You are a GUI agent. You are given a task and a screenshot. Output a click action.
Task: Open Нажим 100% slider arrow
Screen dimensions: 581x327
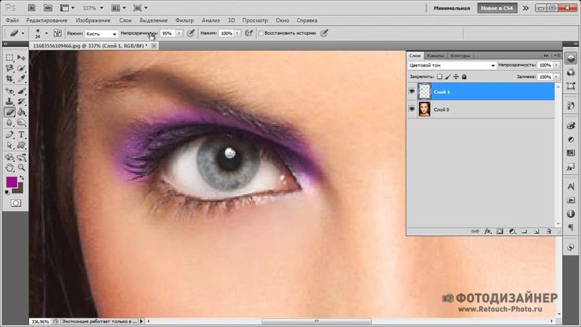238,33
